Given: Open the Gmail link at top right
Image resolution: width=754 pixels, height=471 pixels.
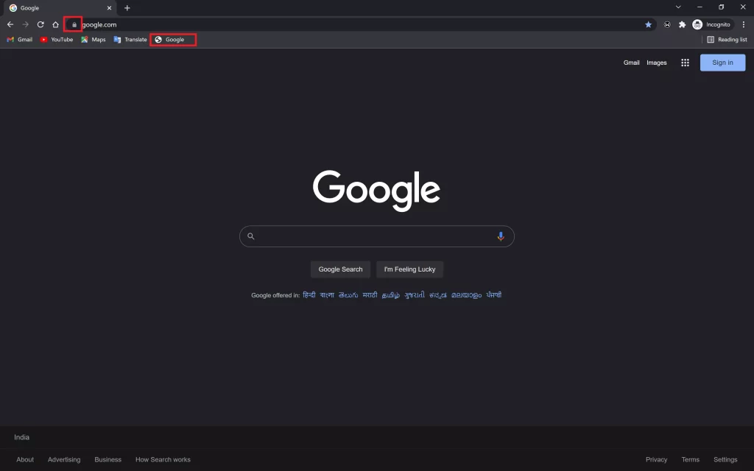Looking at the screenshot, I should pos(631,63).
